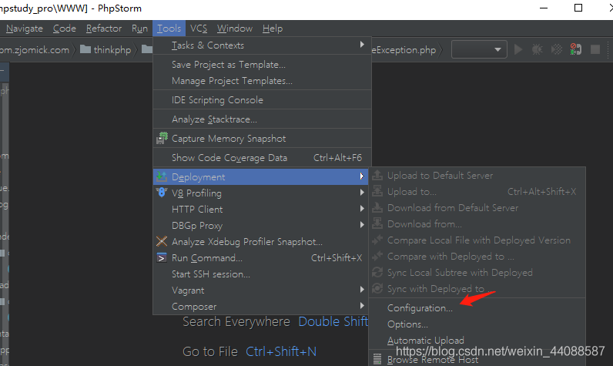613x366 pixels.
Task: Open the Code menu
Action: 65,29
